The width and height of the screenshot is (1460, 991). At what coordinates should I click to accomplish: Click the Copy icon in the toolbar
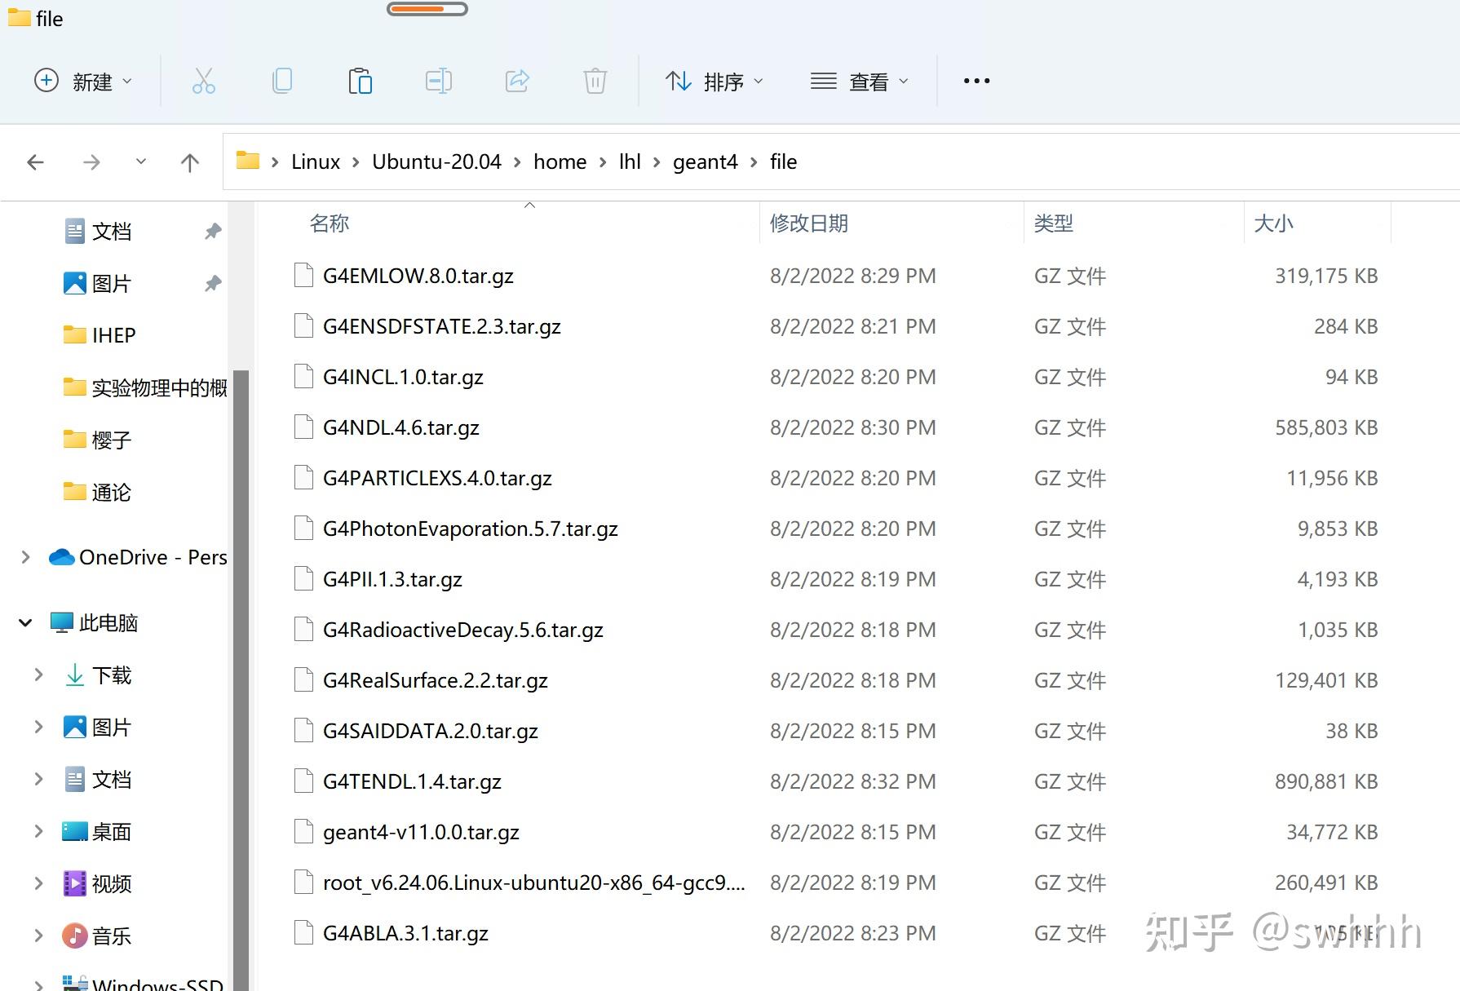click(x=281, y=81)
